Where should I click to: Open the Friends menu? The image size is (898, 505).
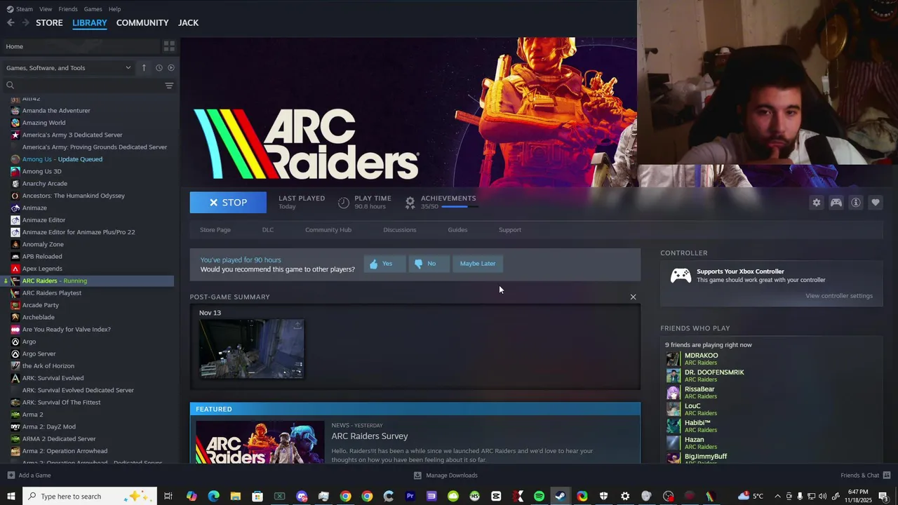coord(68,9)
